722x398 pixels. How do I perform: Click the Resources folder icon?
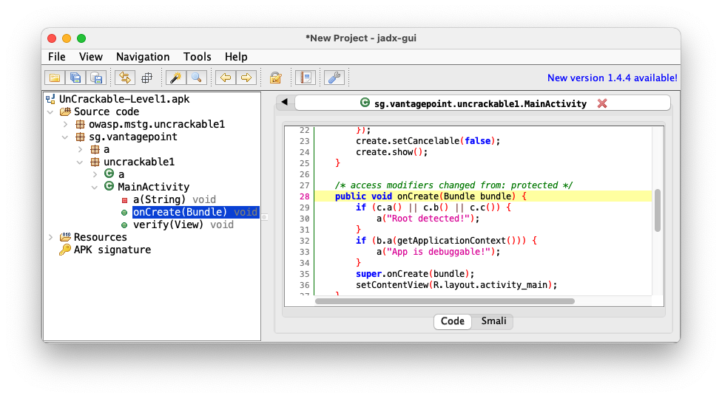tap(65, 237)
